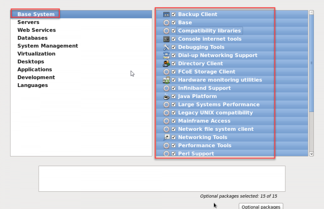324x209 pixels.
Task: Select the Servers category
Action: (28, 22)
